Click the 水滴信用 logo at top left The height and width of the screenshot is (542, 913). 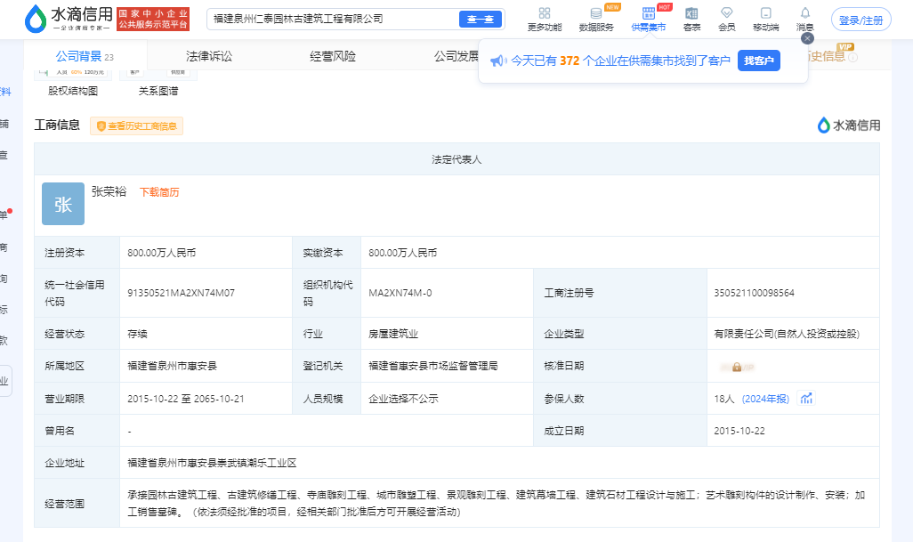[x=69, y=18]
